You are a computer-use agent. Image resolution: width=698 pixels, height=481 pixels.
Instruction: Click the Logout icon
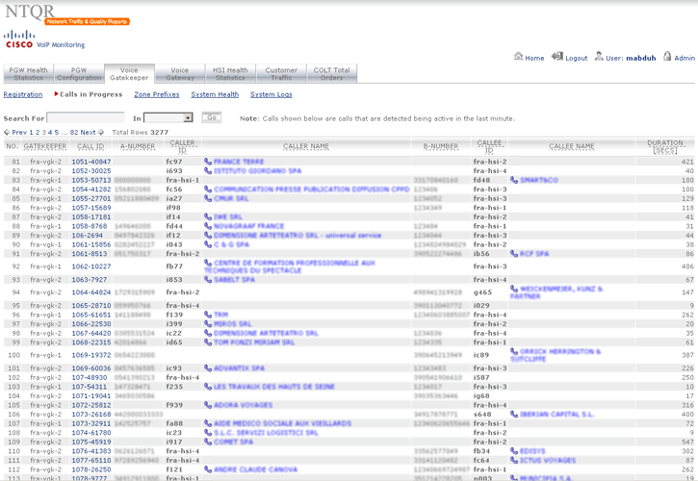(x=559, y=58)
